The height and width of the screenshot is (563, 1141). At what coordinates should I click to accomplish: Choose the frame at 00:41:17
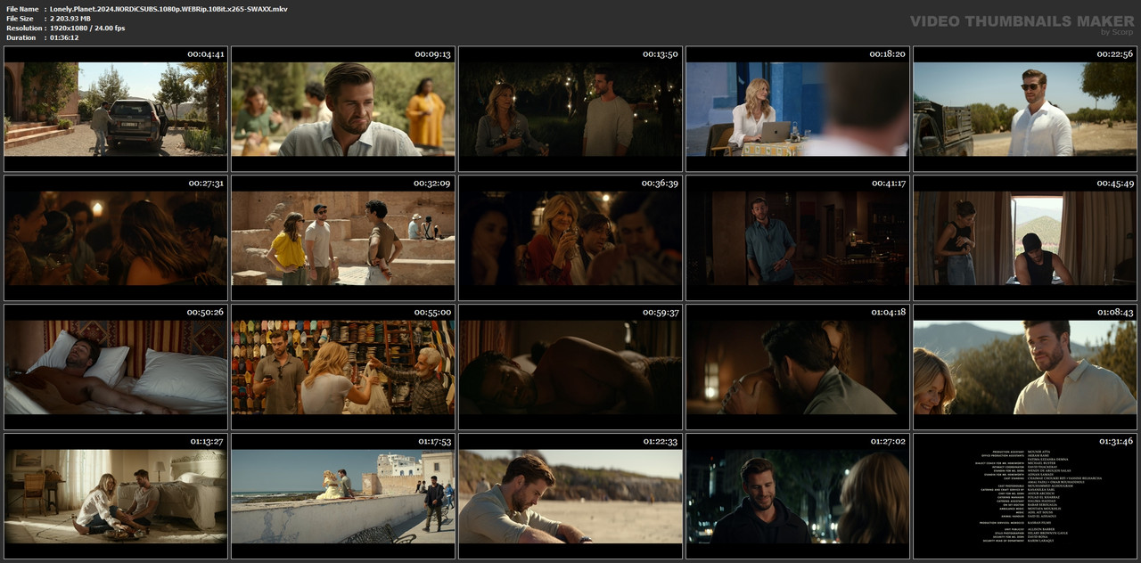798,238
